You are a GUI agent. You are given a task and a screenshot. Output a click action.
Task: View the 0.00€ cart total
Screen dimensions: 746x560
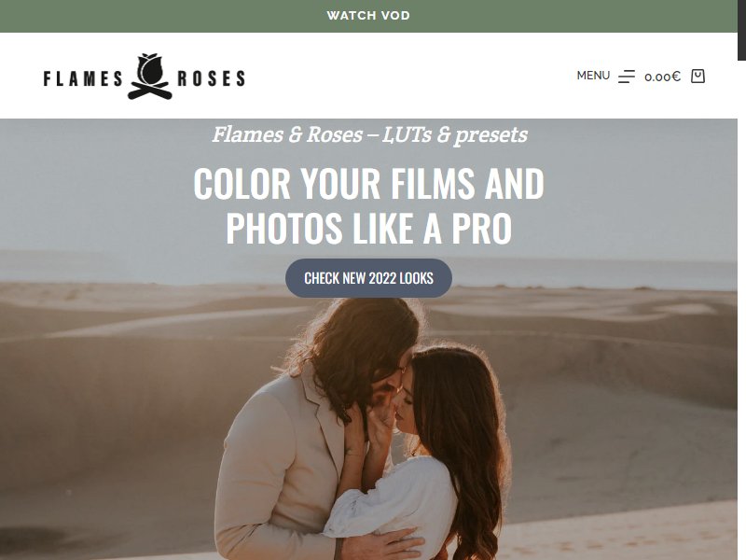point(662,77)
